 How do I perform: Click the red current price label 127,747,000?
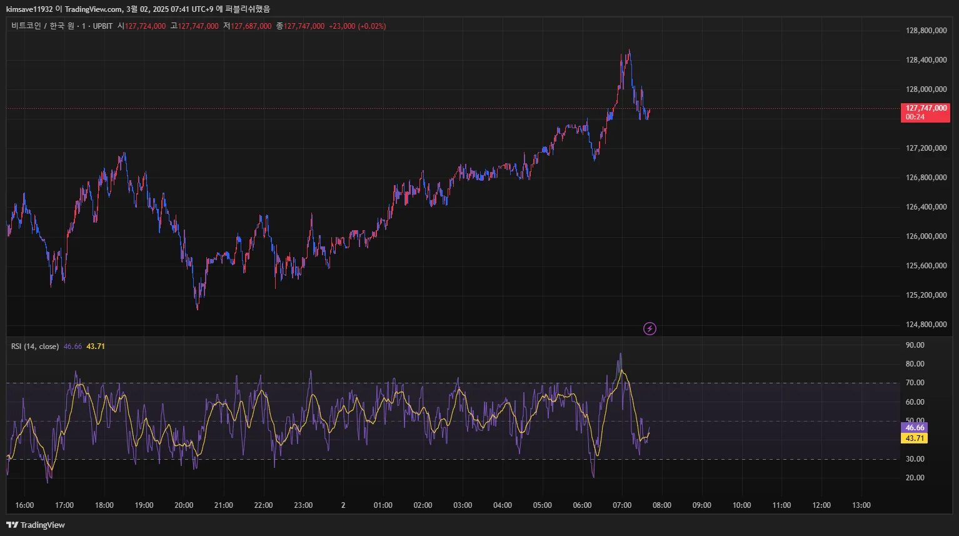925,113
